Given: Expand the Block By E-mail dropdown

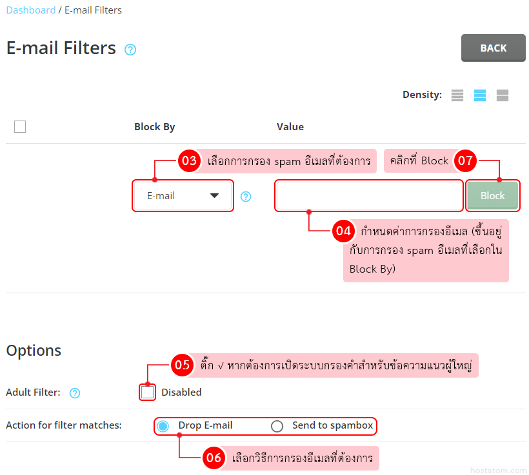Looking at the screenshot, I should coord(183,196).
